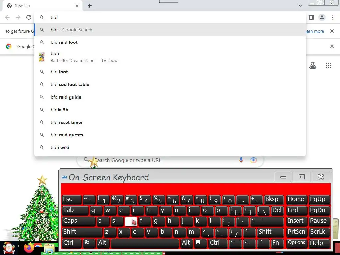Open Firefox from the taskbar
Viewport: 340px width, 255px height.
click(29, 248)
